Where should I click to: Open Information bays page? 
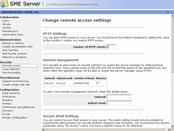coord(13,35)
